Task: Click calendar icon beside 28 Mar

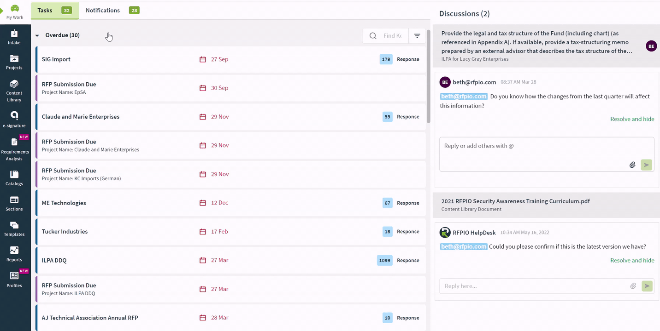Action: (x=203, y=318)
